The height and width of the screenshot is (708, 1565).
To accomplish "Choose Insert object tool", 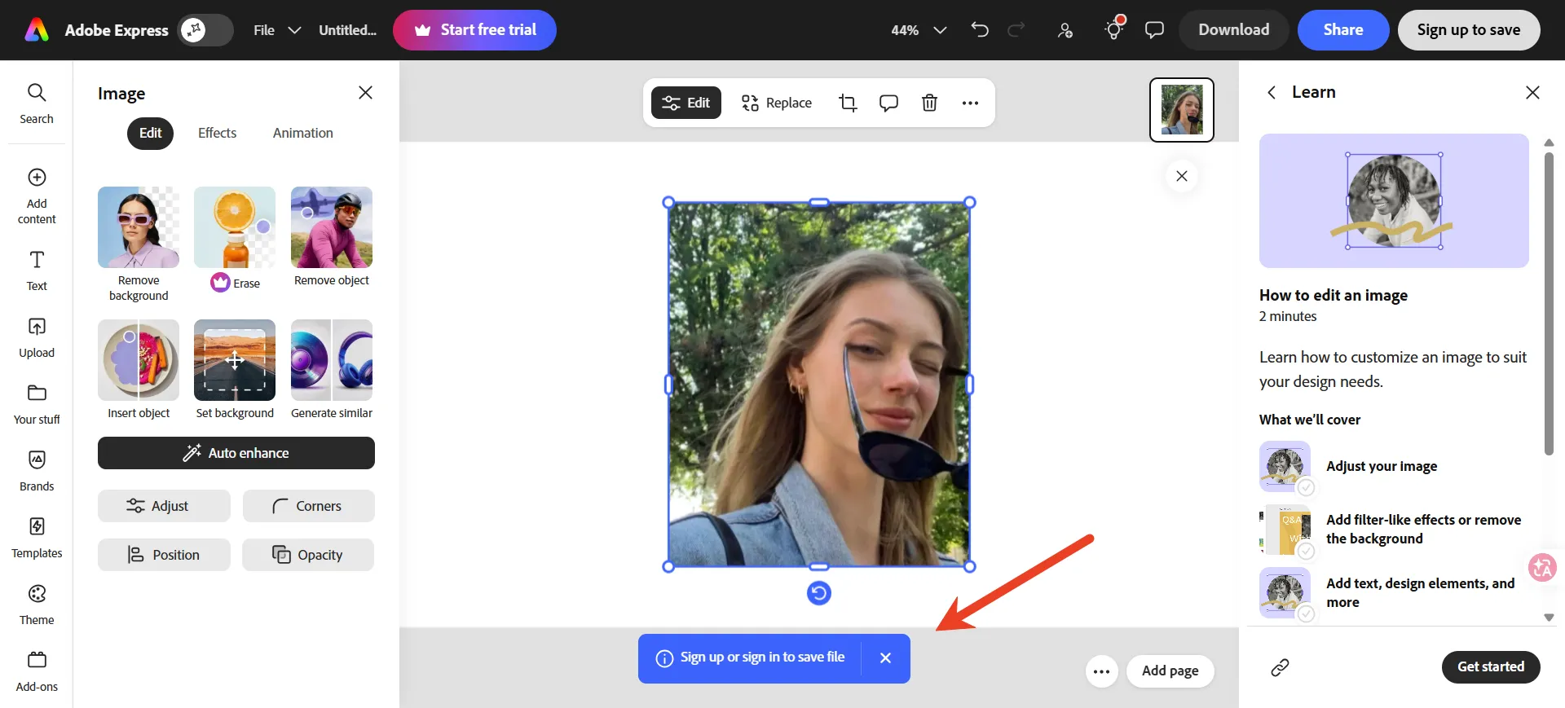I will 139,370.
